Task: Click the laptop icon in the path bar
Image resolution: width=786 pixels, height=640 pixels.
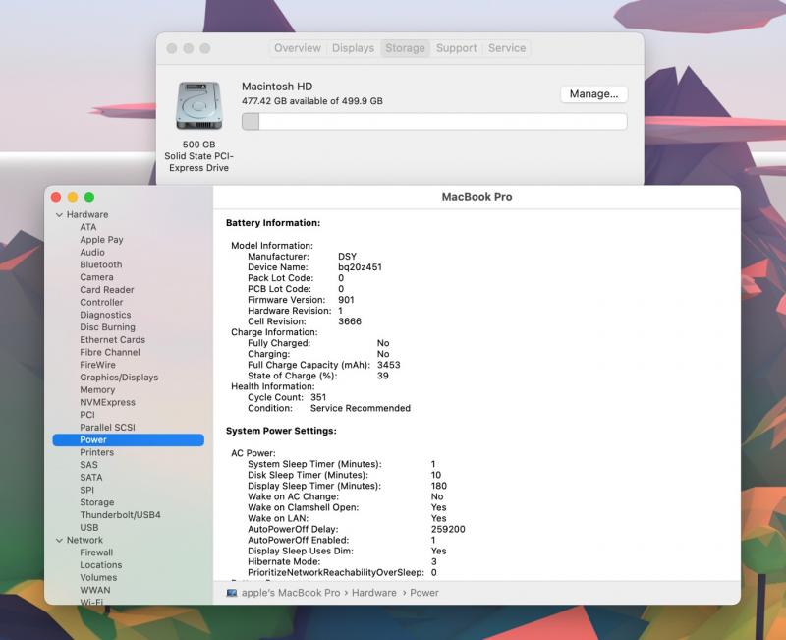Action: tap(232, 593)
